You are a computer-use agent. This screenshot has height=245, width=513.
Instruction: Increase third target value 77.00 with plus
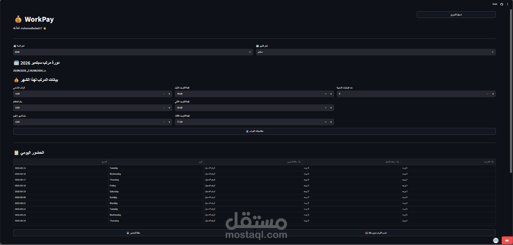[331, 122]
